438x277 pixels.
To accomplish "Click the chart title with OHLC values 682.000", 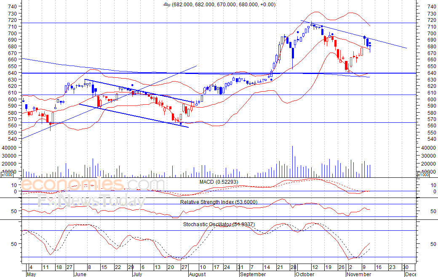I will [219, 5].
